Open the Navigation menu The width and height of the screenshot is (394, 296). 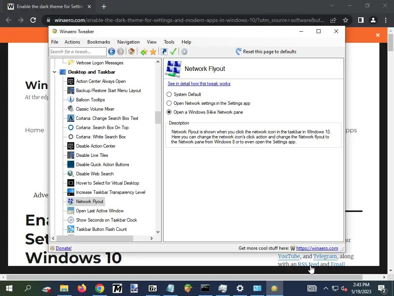point(129,42)
